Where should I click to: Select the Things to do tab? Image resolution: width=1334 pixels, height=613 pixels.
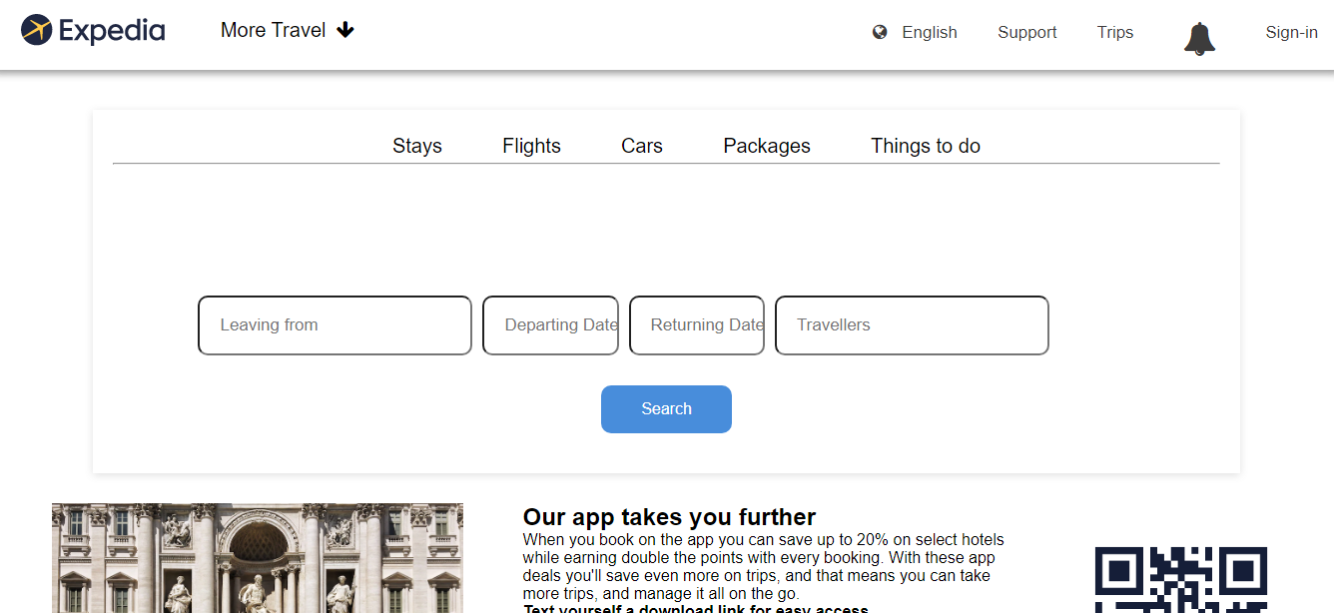(925, 146)
